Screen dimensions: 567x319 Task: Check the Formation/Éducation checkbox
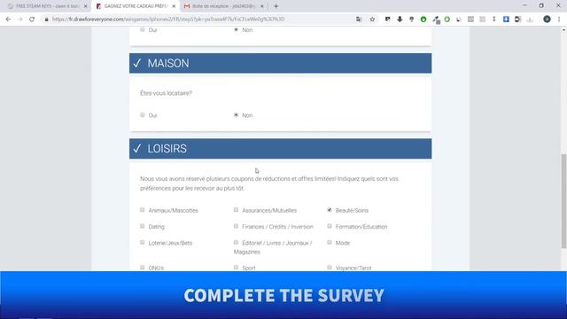pos(330,226)
